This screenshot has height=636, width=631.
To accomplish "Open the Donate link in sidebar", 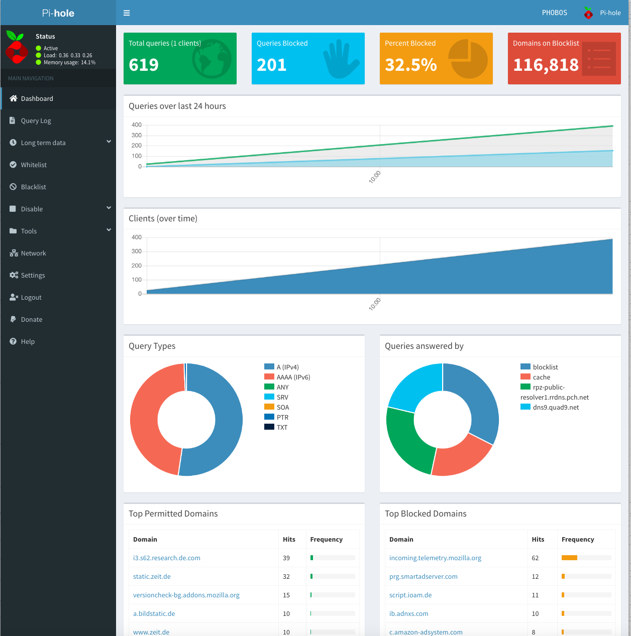I will [x=58, y=319].
